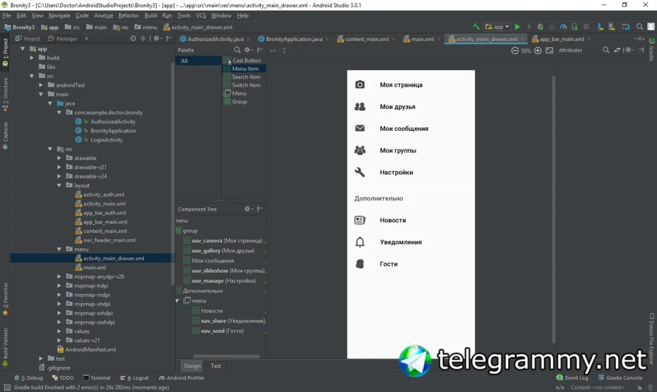The width and height of the screenshot is (657, 392).
Task: Switch to the Text editor tab
Action: point(216,366)
